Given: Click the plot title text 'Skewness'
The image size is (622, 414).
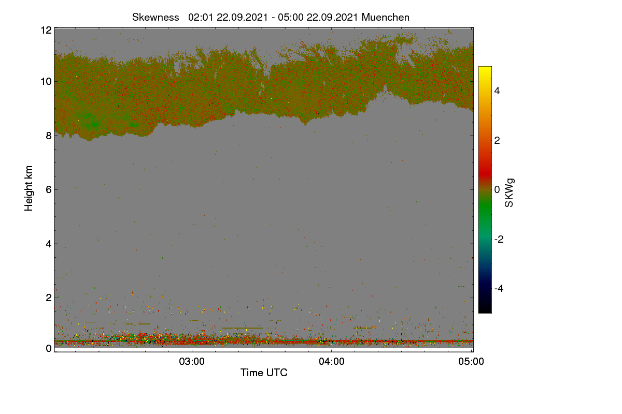Looking at the screenshot, I should tap(155, 17).
